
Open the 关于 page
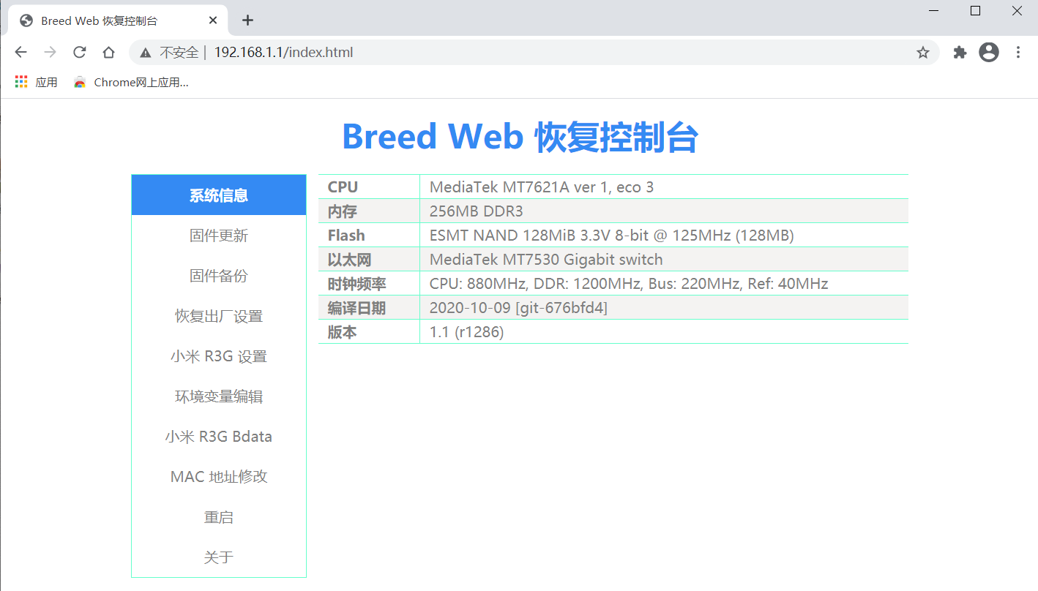(x=219, y=557)
